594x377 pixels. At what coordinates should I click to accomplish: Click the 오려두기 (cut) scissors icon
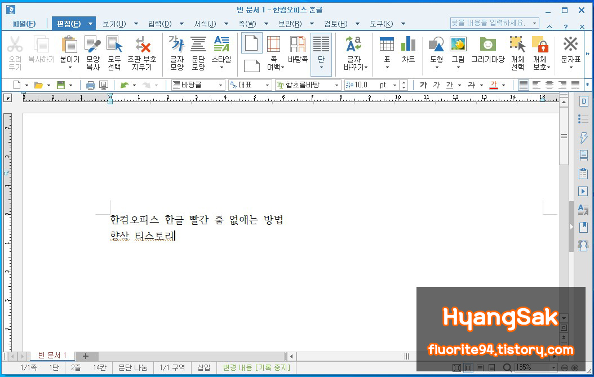coord(15,45)
